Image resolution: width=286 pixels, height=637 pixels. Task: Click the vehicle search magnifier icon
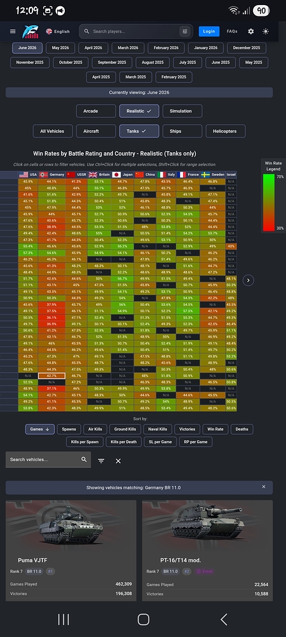tap(84, 459)
